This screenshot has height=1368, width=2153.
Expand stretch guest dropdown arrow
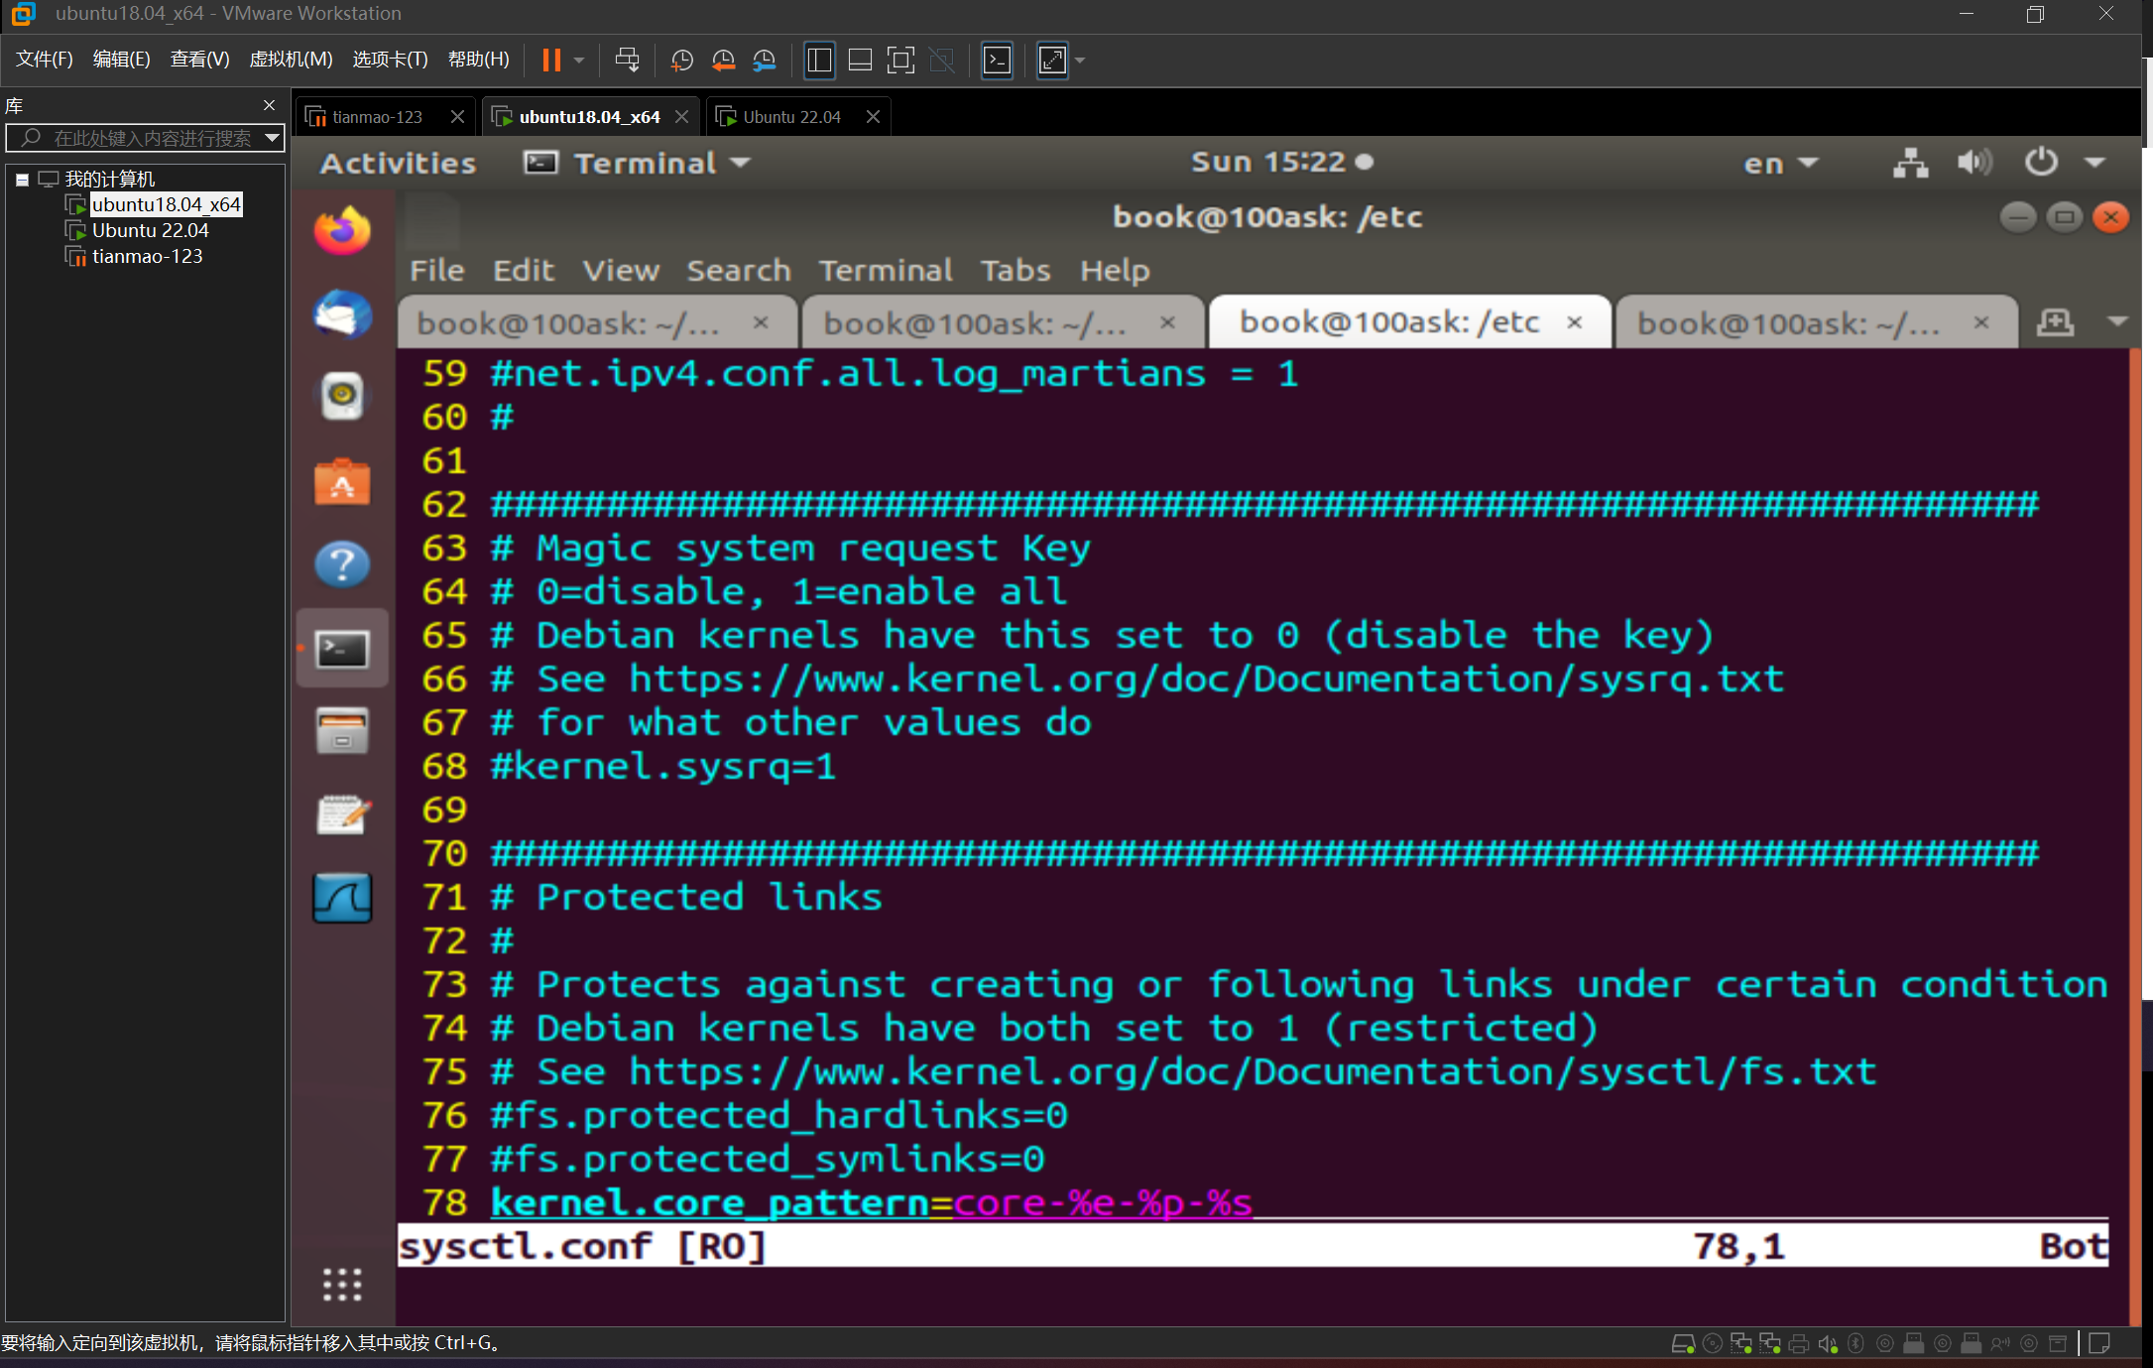pyautogui.click(x=1080, y=61)
